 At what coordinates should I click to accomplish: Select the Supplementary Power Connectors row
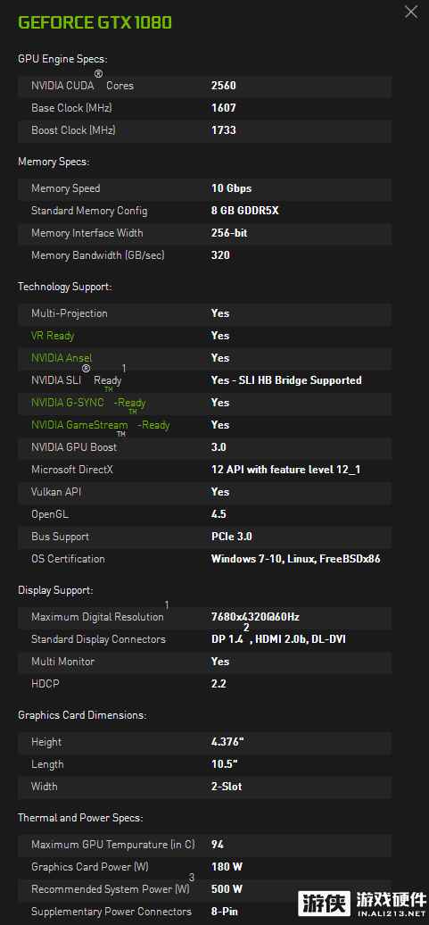coord(204,912)
